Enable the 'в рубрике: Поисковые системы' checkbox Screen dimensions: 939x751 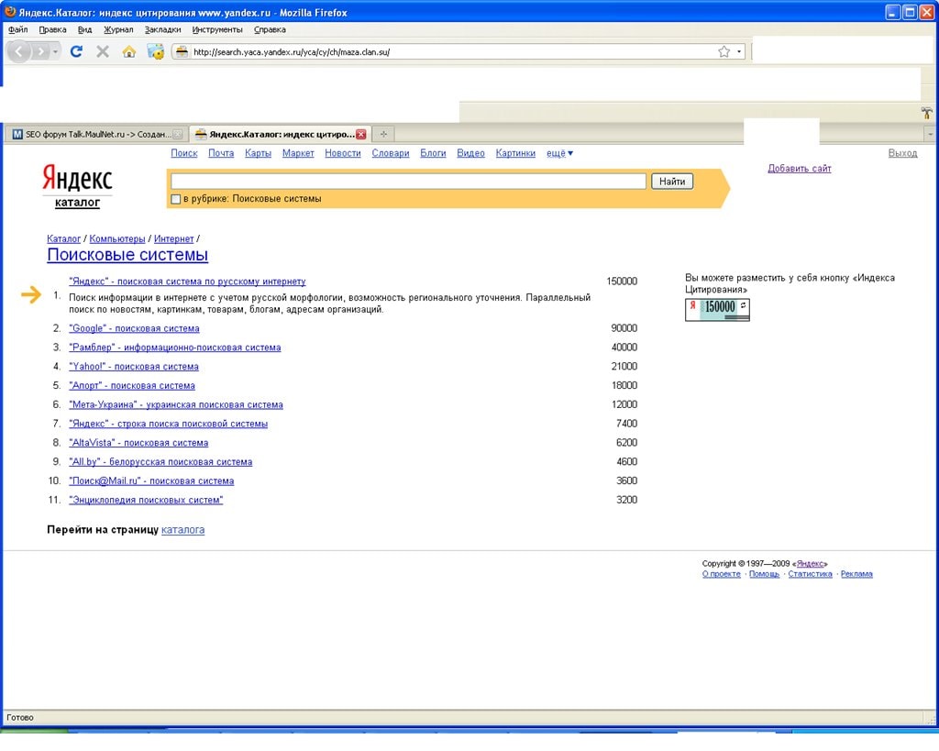click(x=176, y=199)
